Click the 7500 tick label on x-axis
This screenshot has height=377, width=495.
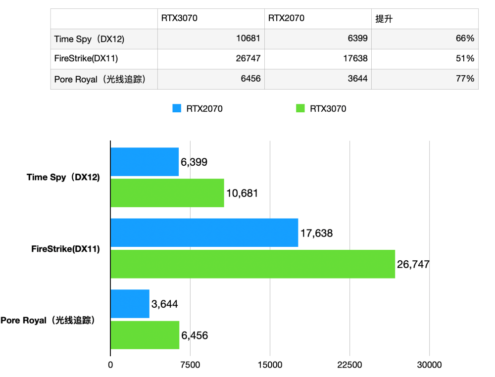(190, 365)
